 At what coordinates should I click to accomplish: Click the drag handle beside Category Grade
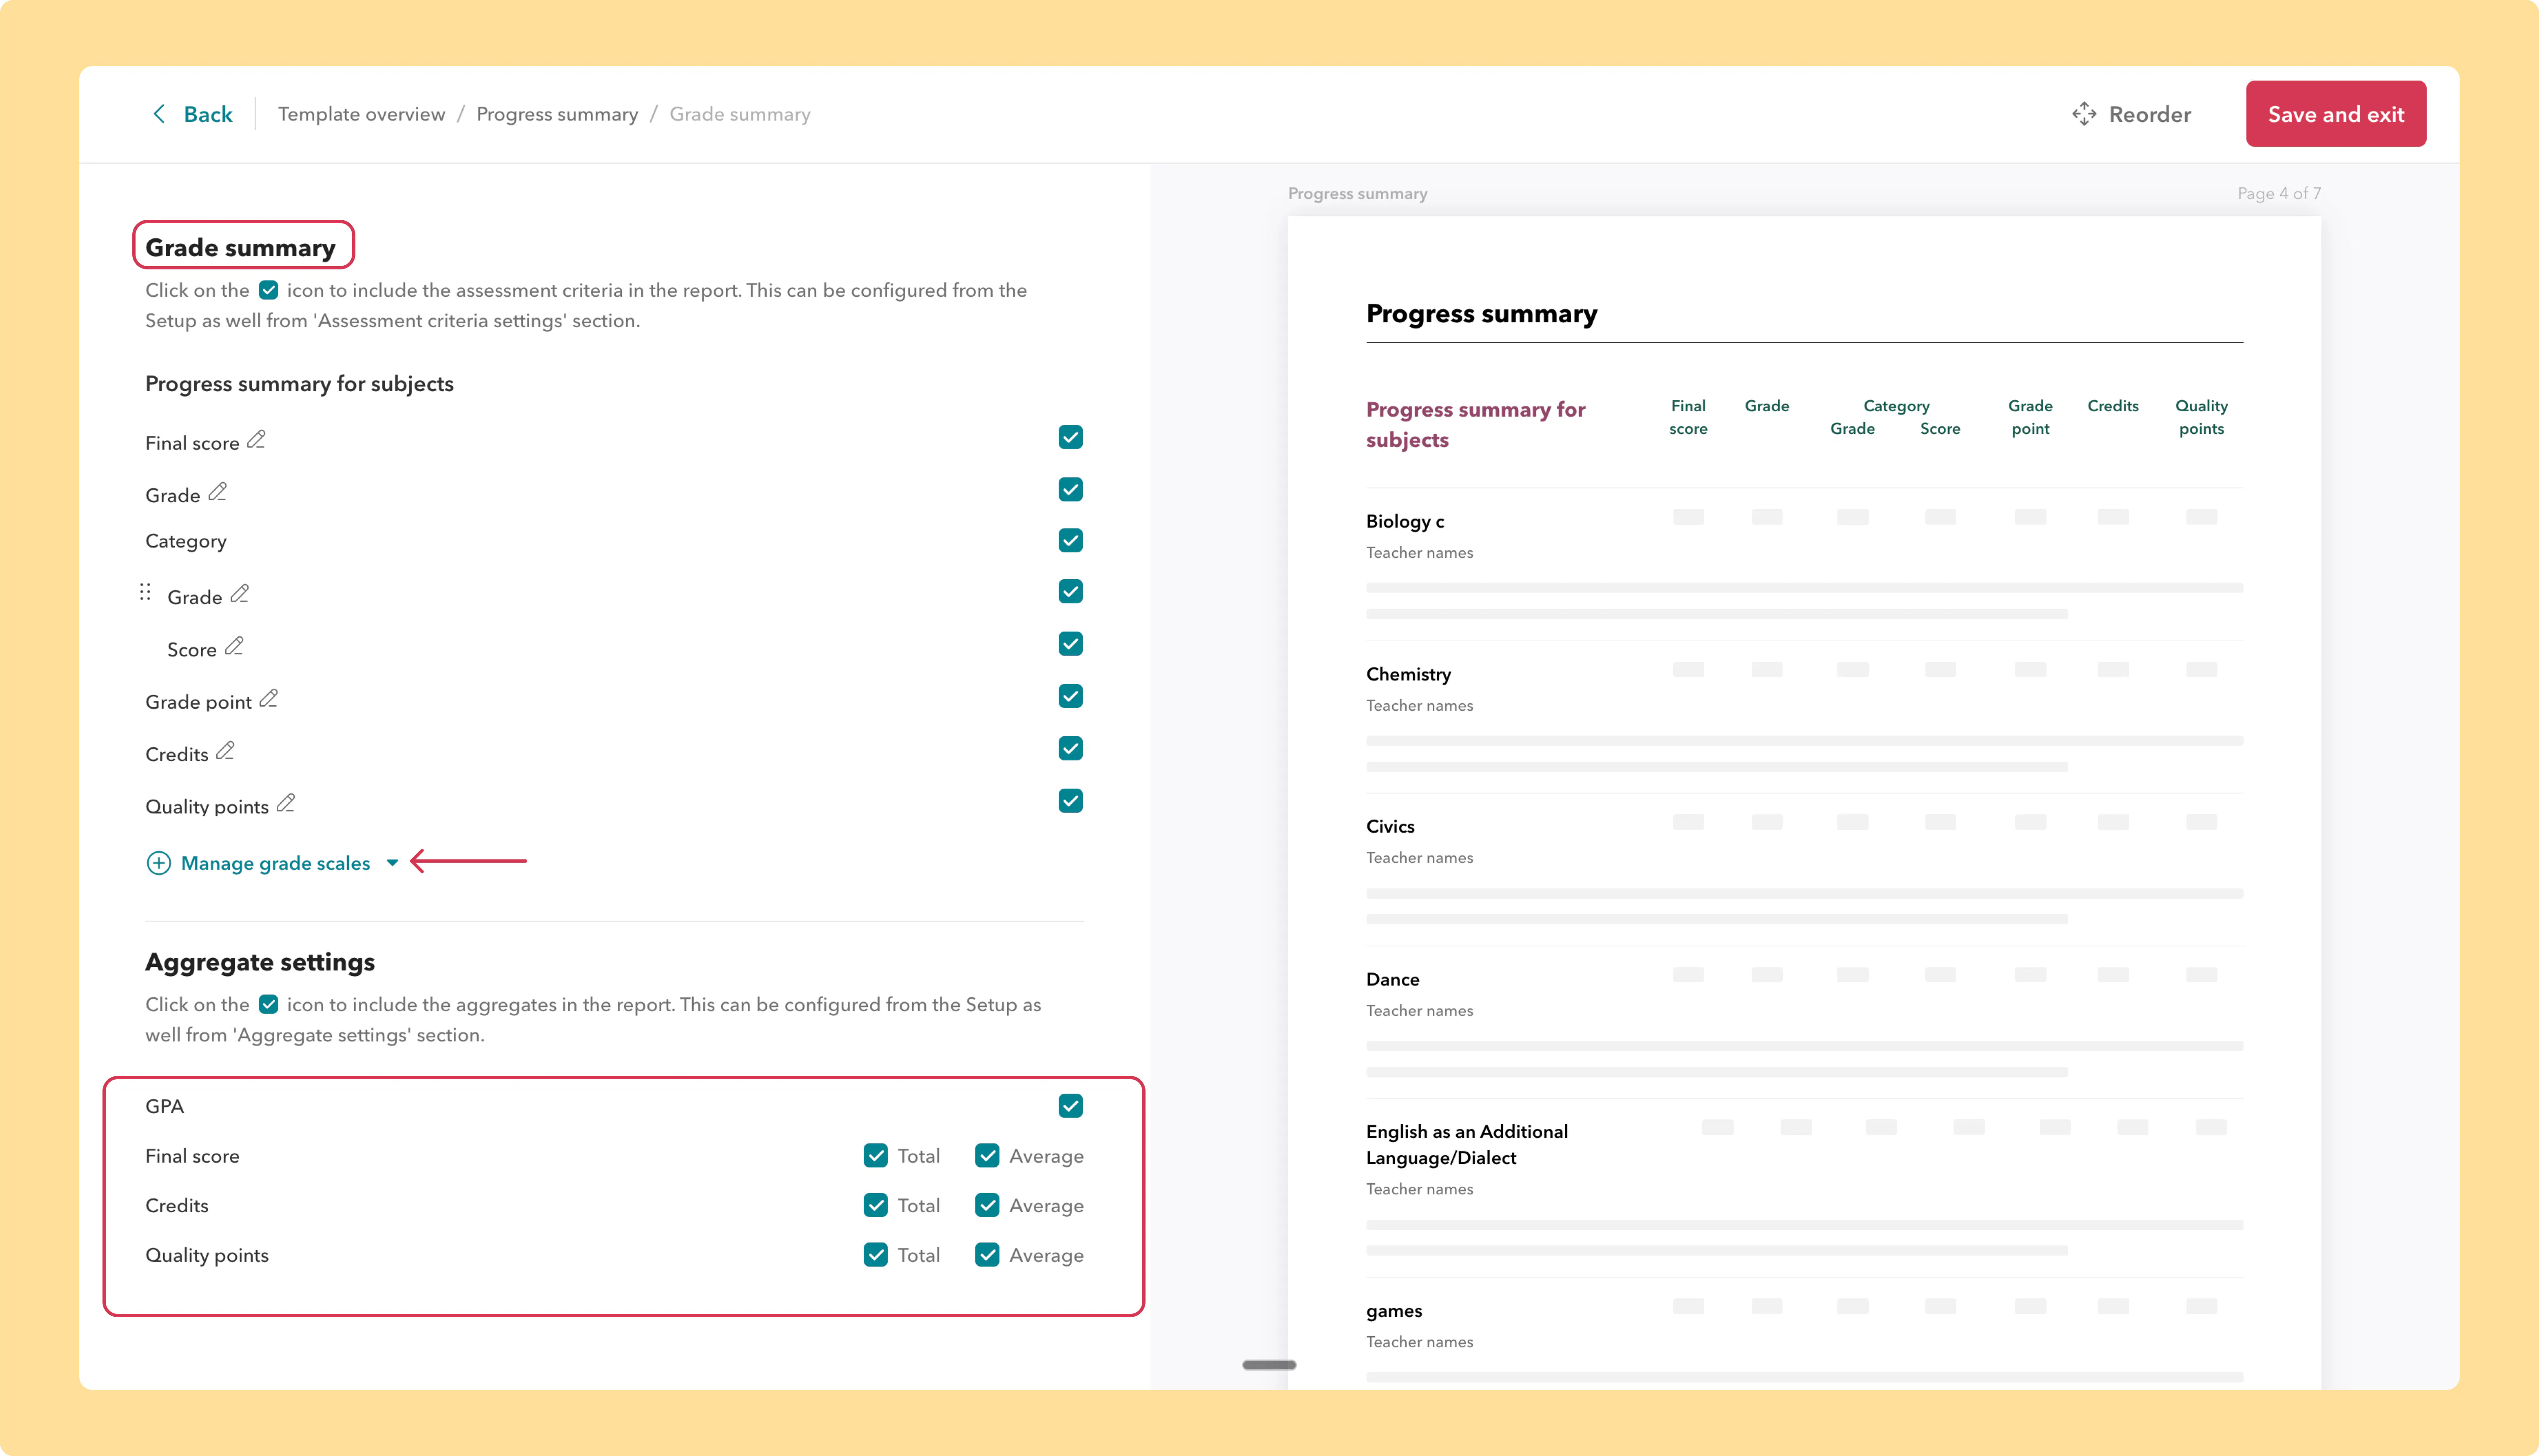145,593
